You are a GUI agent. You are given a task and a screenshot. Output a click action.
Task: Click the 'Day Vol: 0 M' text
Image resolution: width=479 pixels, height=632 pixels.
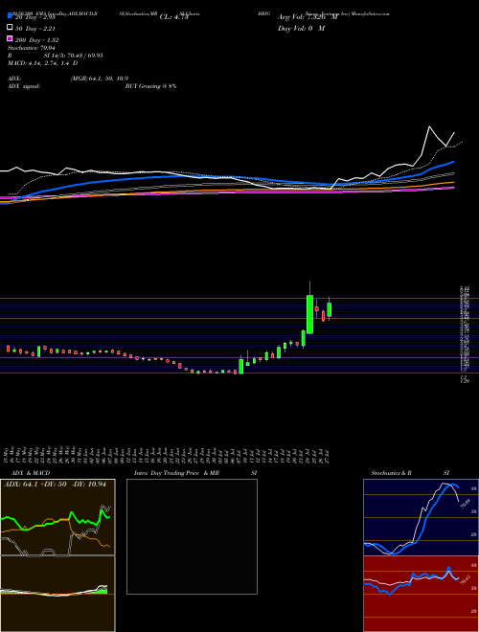point(301,28)
